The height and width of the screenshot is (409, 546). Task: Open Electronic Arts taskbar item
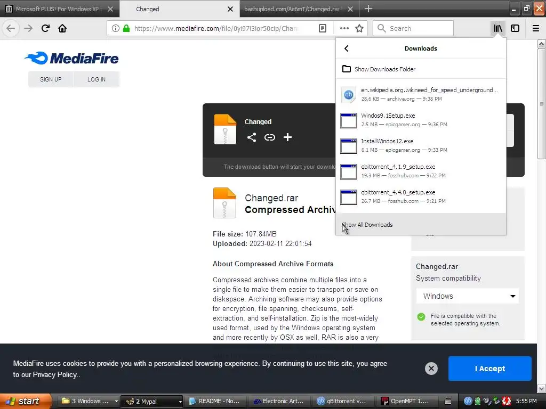pos(279,402)
